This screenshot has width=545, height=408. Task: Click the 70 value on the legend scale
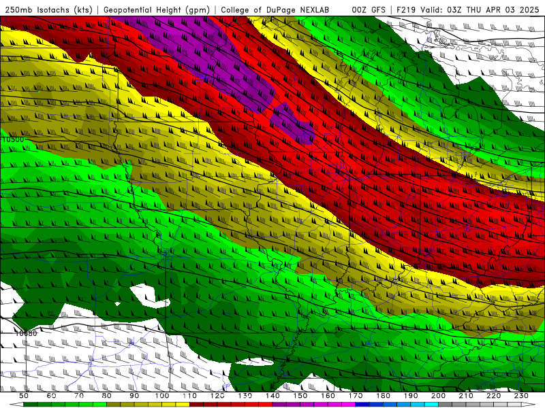point(79,396)
